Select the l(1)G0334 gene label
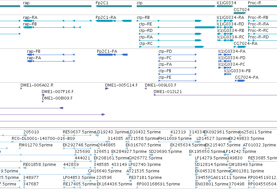277x189 pixels. point(227,3)
